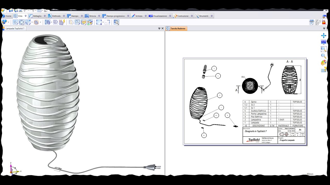Click the zoom window magnifier icon
This screenshot has width=330, height=185.
click(324, 49)
